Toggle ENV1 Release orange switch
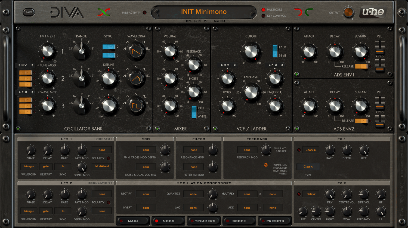The width and height of the screenshot is (408, 228). tap(361, 66)
